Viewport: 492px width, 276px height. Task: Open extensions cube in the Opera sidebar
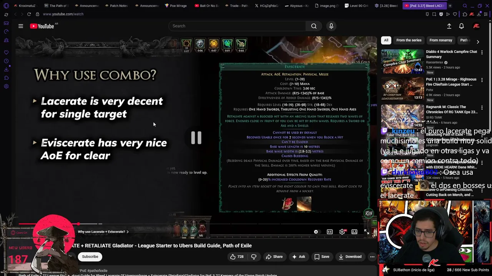pos(6,78)
